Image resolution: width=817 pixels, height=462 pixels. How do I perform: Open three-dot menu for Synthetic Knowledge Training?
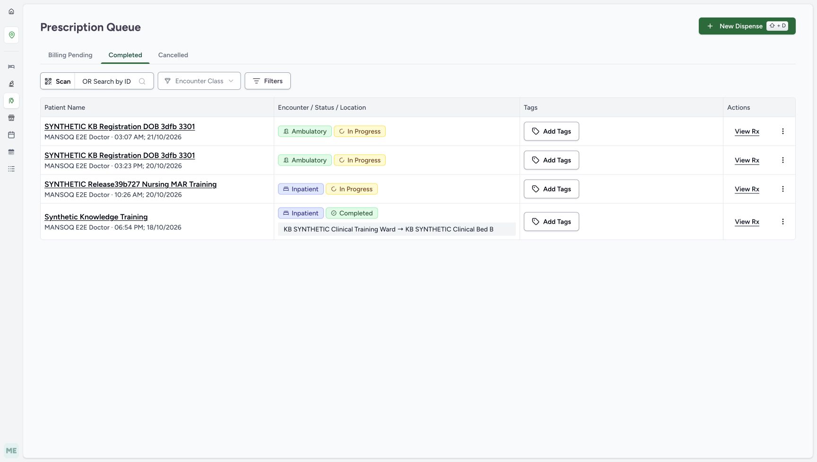point(783,222)
